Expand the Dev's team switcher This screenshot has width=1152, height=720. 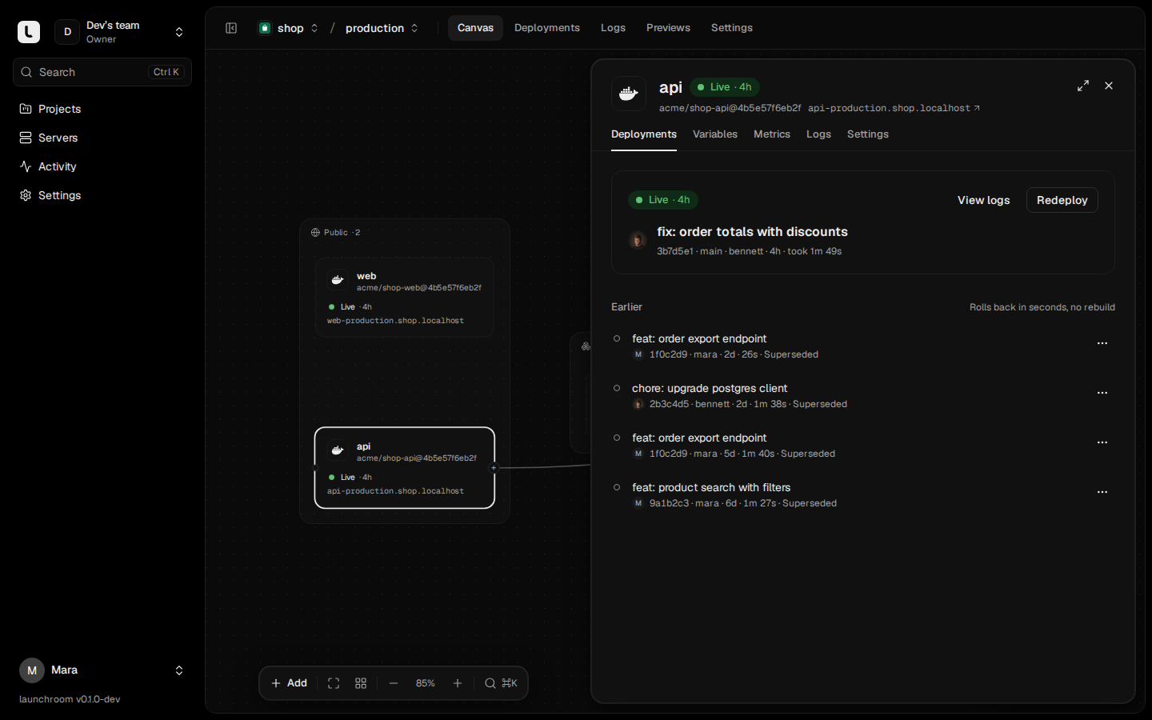click(x=179, y=32)
